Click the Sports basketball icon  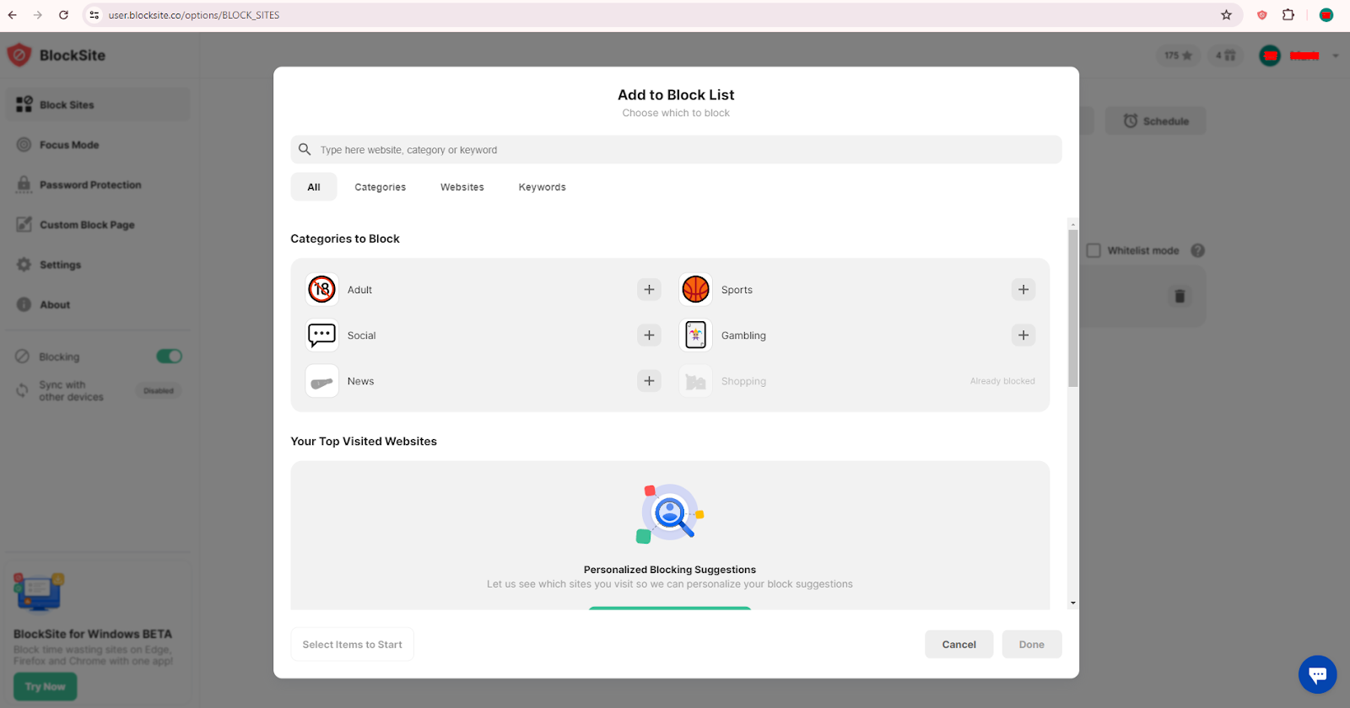tap(695, 290)
